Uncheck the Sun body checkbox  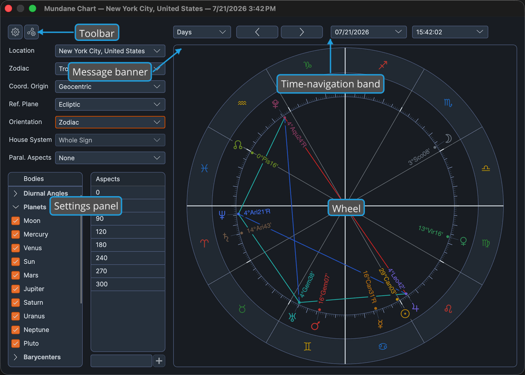(x=15, y=262)
